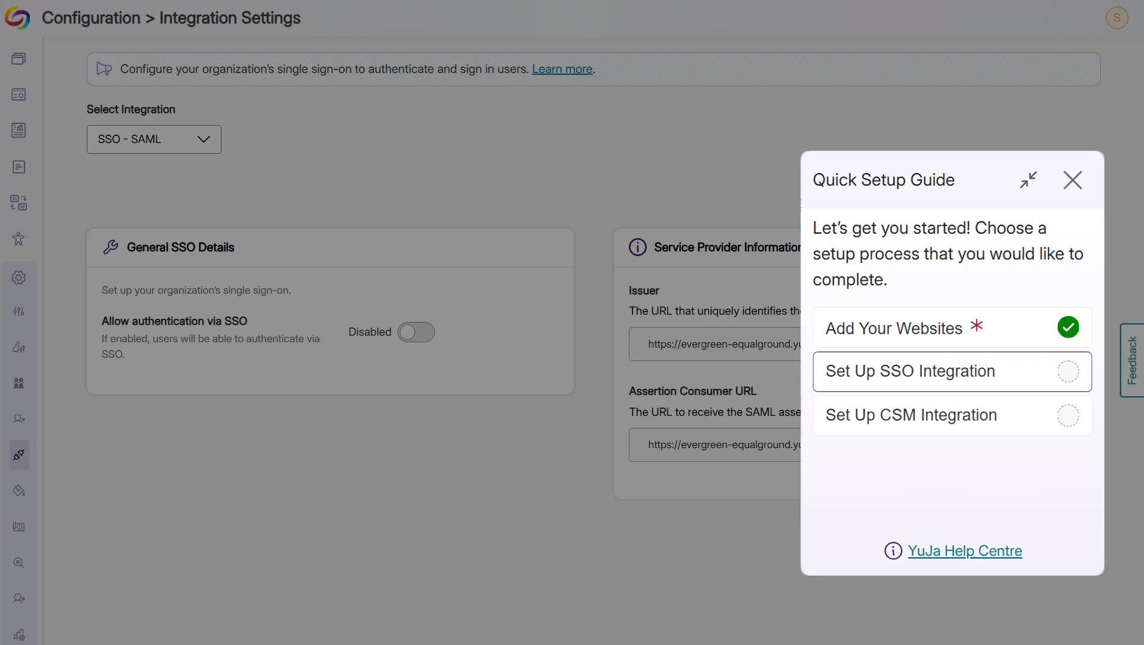Minimize the Quick Setup Guide panel

pyautogui.click(x=1029, y=179)
